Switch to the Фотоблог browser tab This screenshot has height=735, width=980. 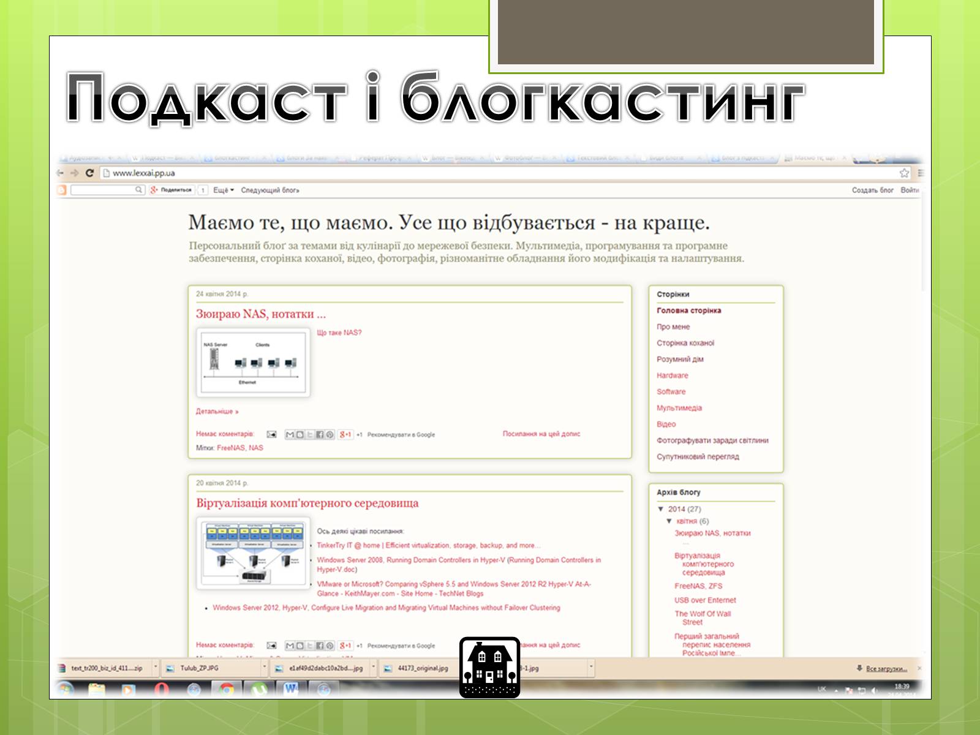[x=527, y=158]
